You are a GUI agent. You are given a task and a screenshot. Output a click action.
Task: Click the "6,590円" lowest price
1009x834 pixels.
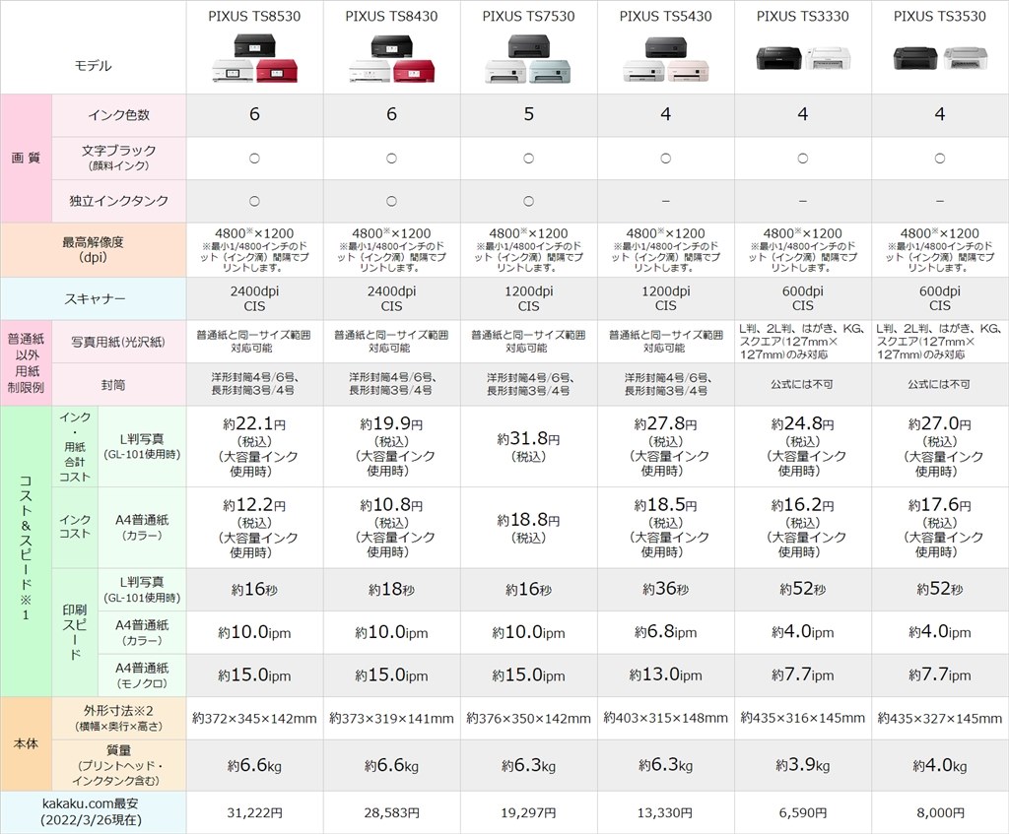[x=802, y=812]
